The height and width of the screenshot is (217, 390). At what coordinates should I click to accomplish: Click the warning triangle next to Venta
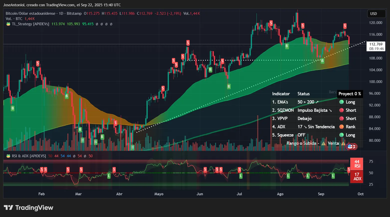pos(343,143)
